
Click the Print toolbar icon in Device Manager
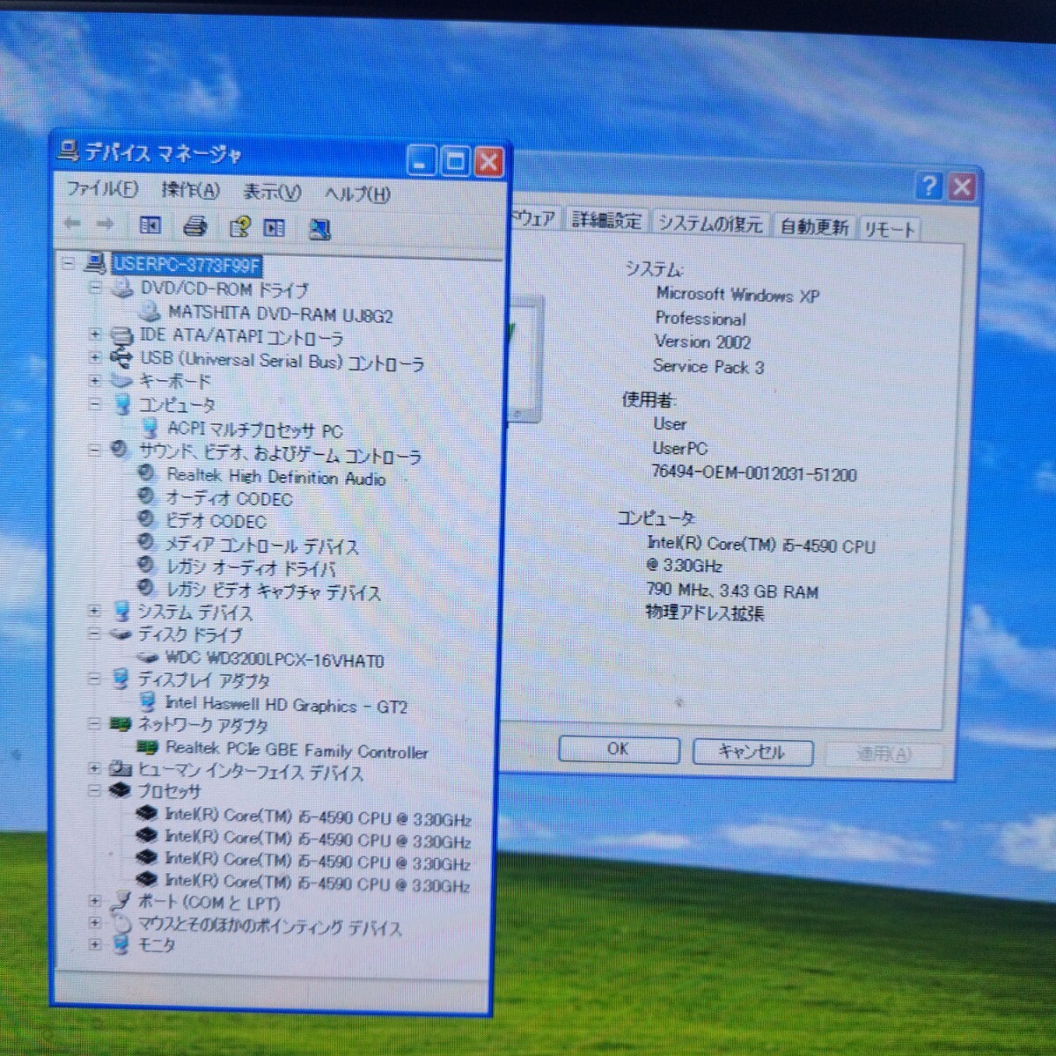[x=195, y=227]
